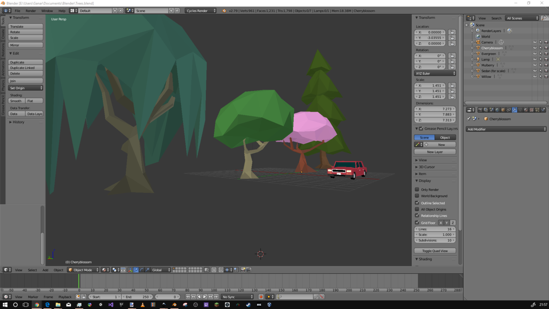The width and height of the screenshot is (549, 309).
Task: Click the Duplicate Linked button
Action: 26,68
